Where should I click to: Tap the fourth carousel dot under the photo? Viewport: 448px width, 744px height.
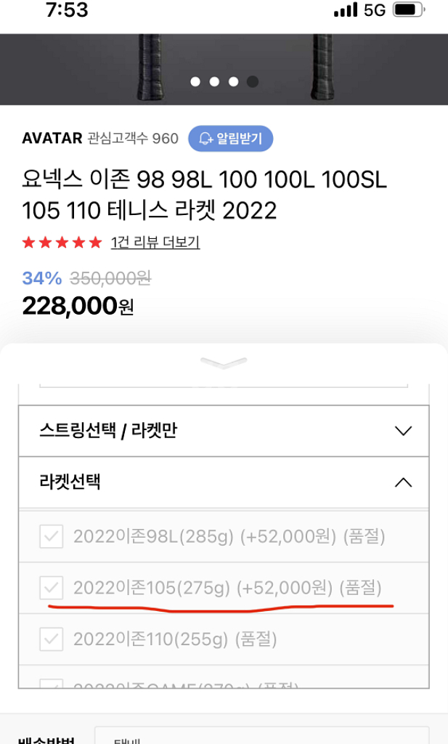coord(252,82)
